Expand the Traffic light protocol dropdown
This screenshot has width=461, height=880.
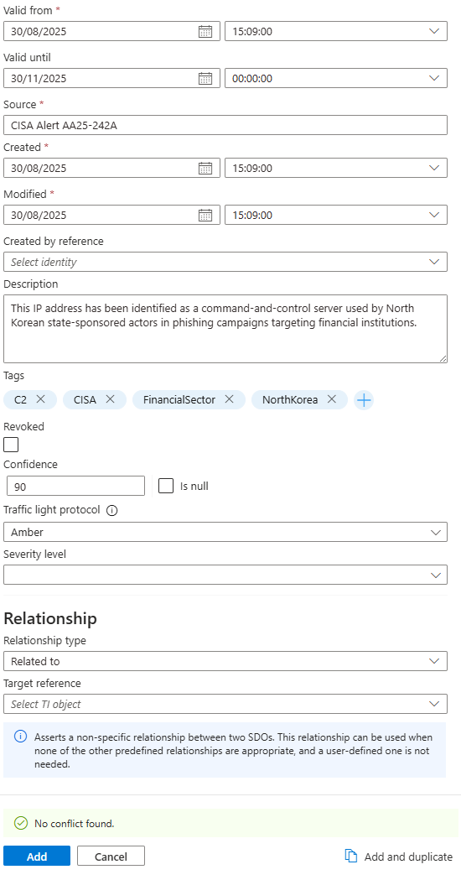pos(225,532)
